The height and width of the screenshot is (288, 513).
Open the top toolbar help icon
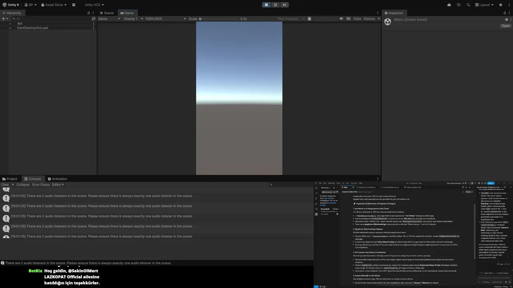click(x=501, y=5)
